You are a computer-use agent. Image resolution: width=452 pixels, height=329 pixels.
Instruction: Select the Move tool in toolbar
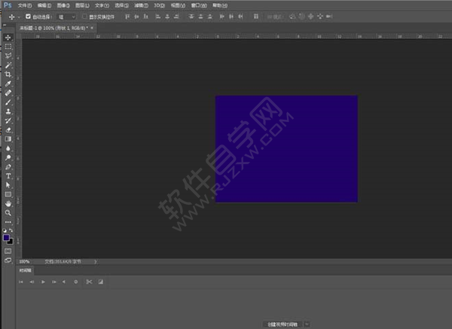point(8,37)
